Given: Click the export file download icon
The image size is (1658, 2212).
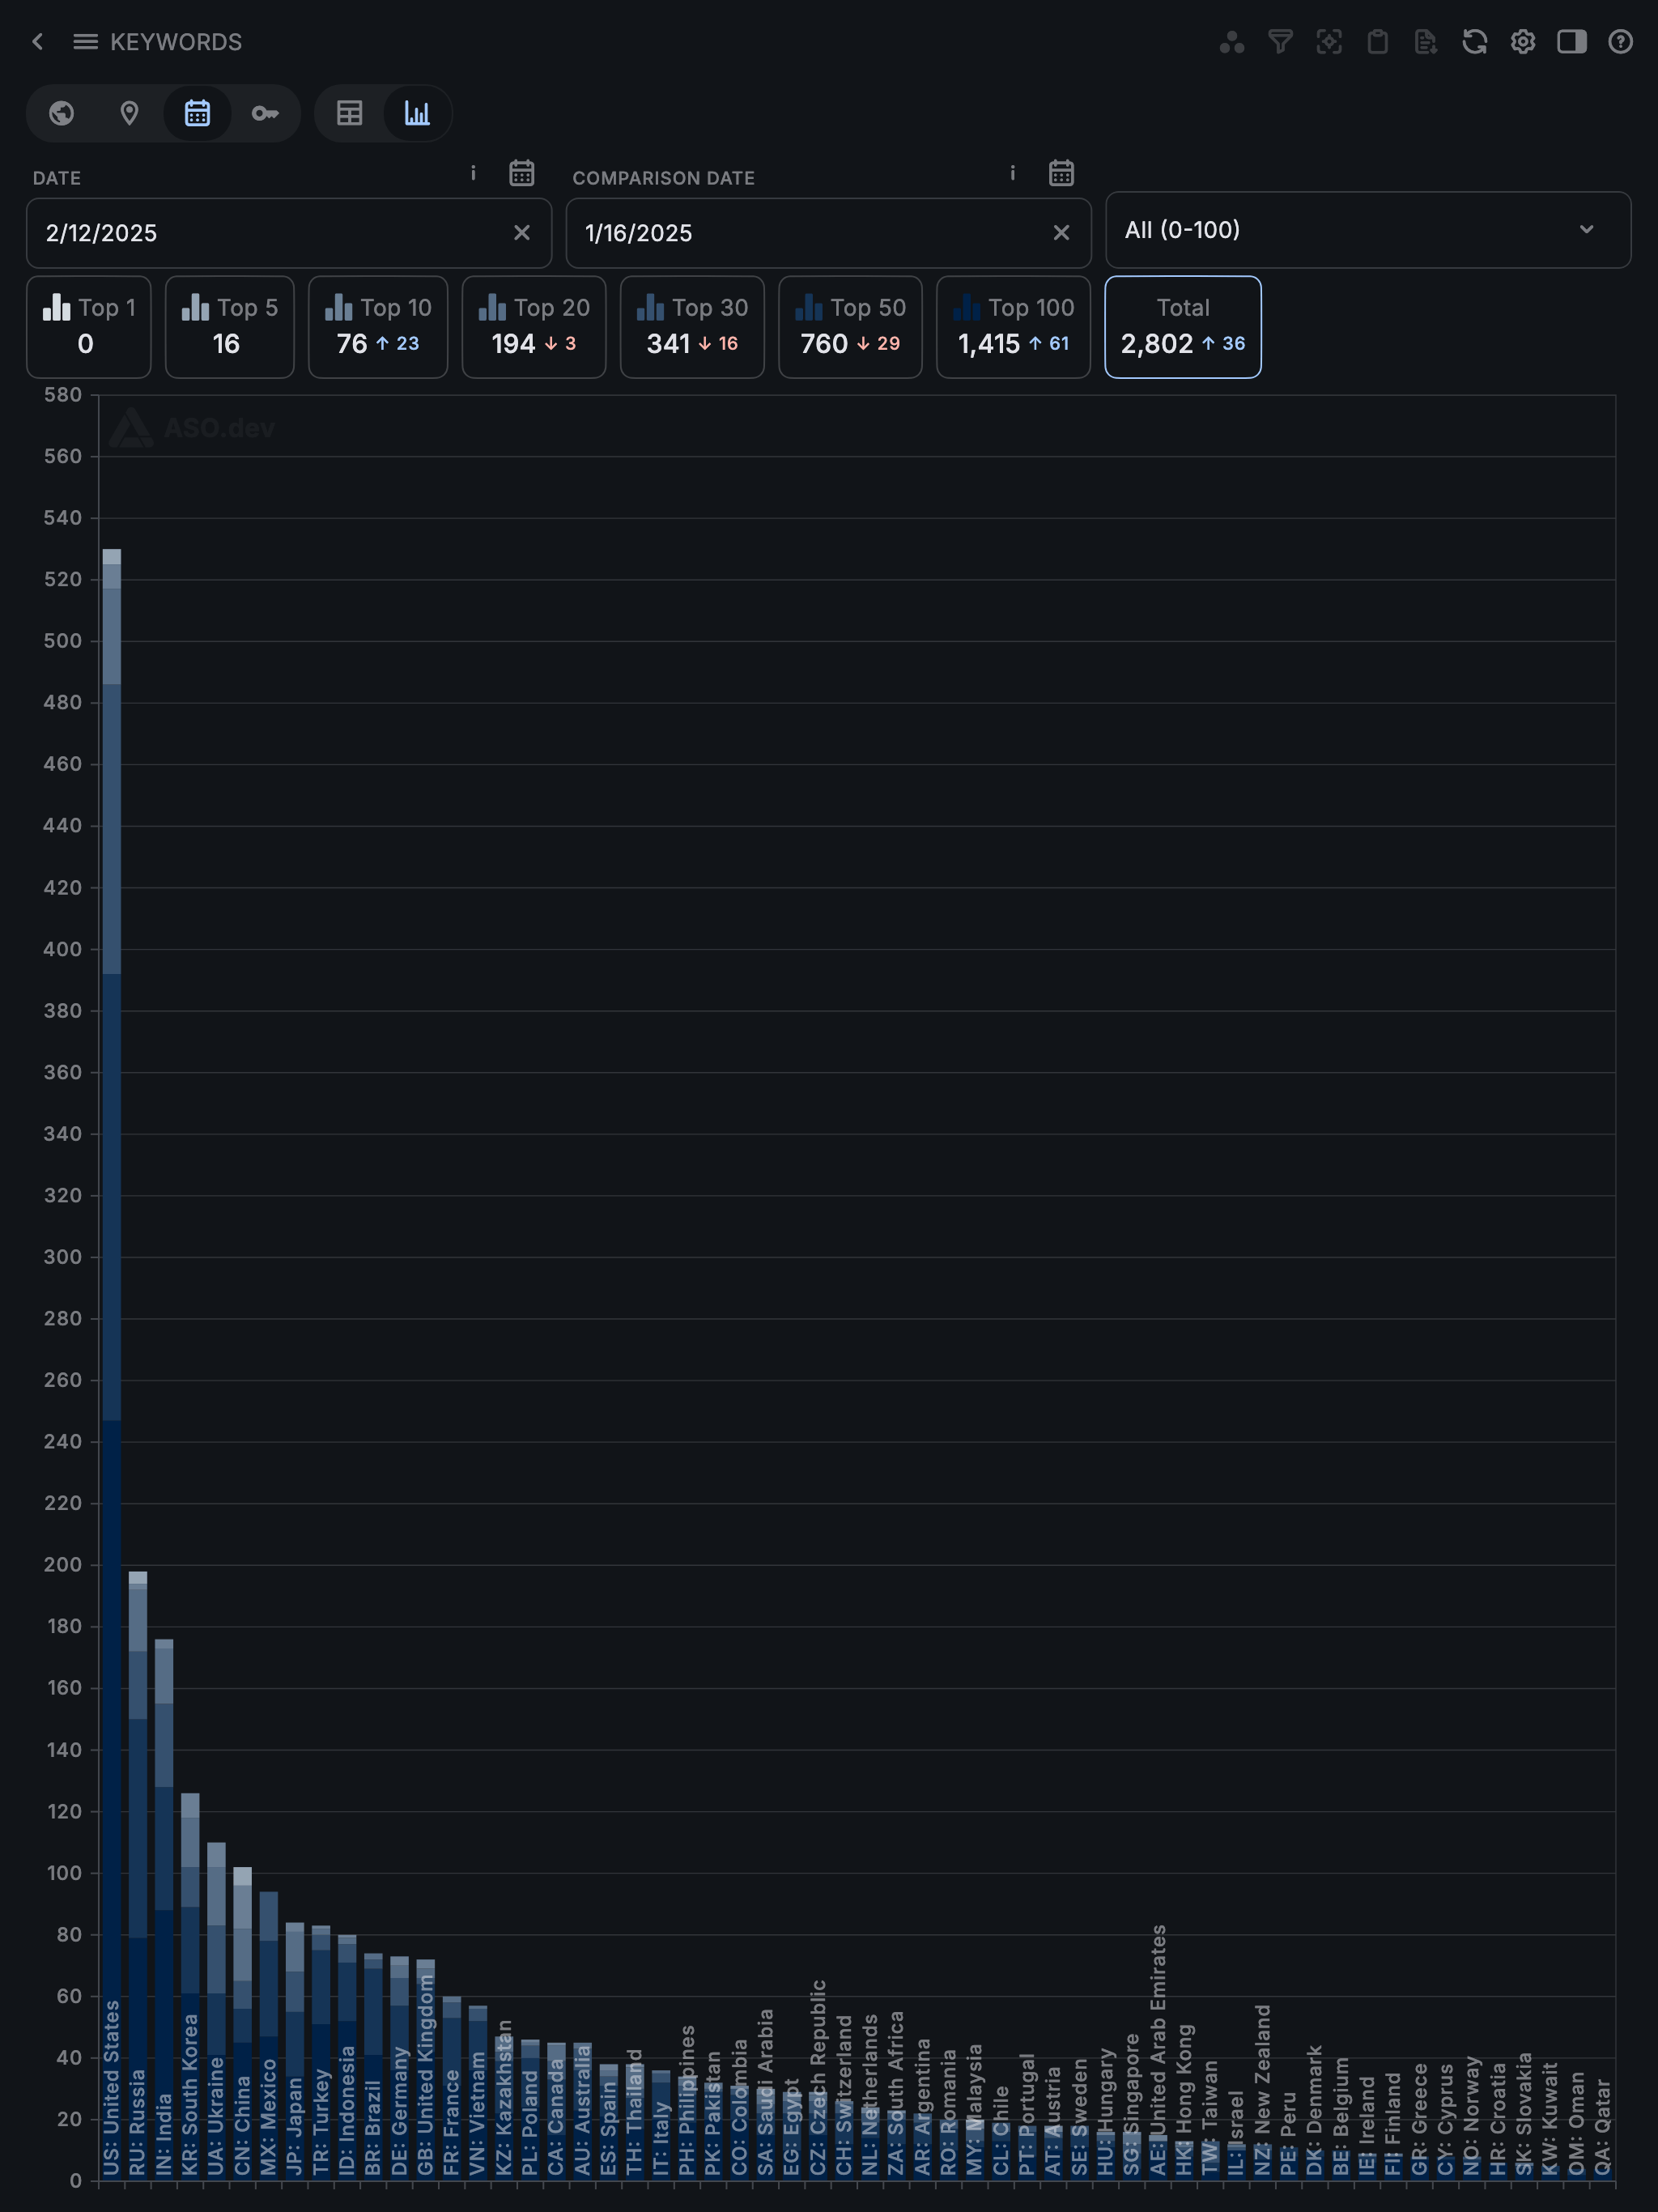Looking at the screenshot, I should (x=1425, y=42).
